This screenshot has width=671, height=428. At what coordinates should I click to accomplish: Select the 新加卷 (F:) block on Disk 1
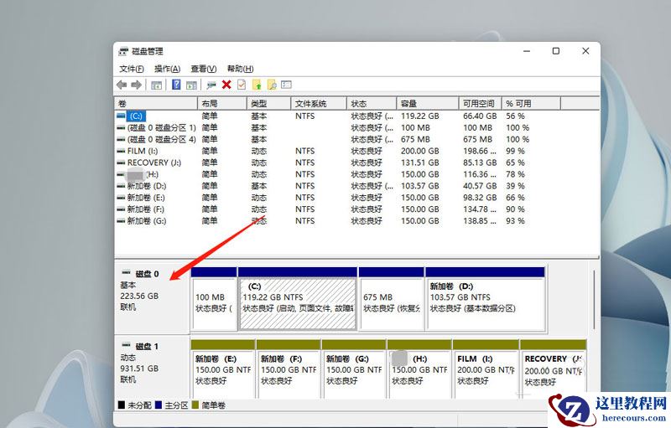[289, 369]
